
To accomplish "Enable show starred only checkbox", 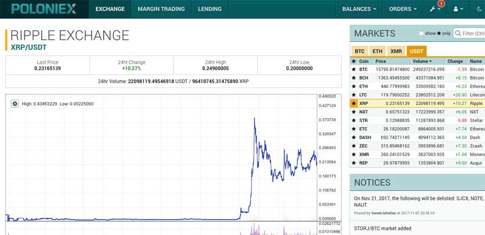I will click(421, 34).
